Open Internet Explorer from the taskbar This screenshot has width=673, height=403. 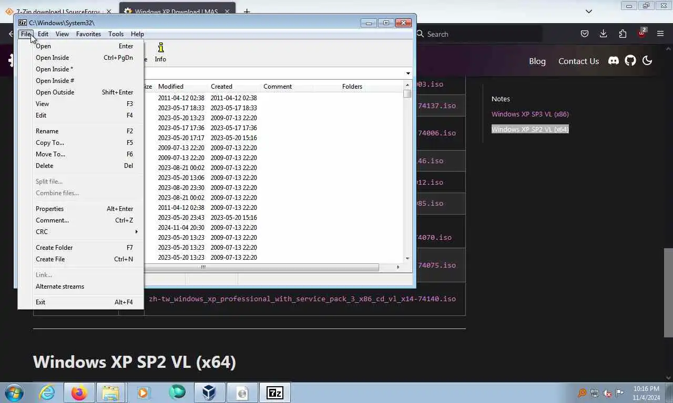pyautogui.click(x=47, y=393)
